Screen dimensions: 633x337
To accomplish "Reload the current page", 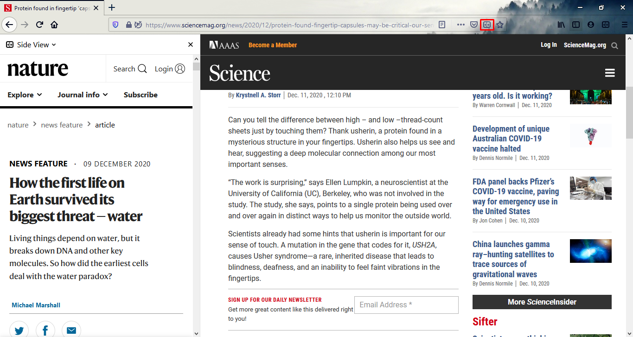I will 39,25.
